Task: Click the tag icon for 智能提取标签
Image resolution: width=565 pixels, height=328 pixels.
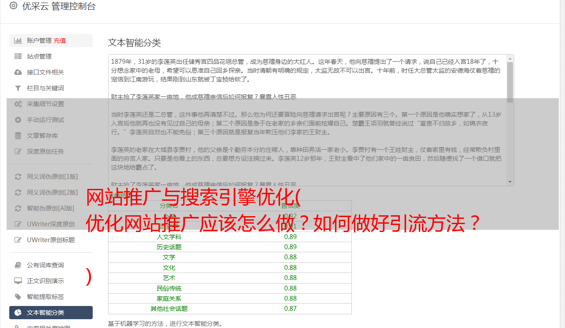Action: pyautogui.click(x=18, y=297)
